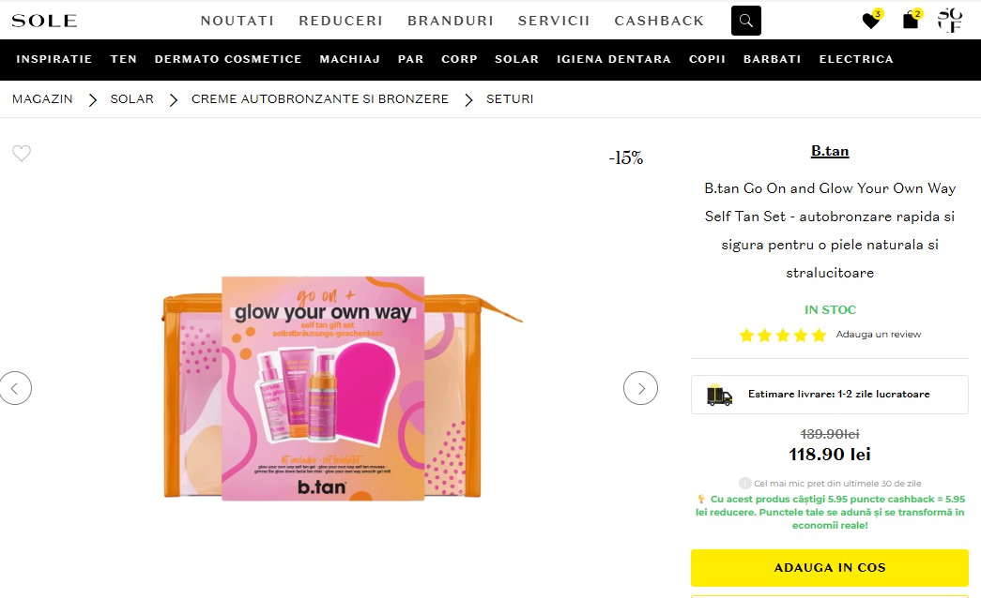The image size is (981, 598).
Task: Expand the MACHIAJ category menu
Action: pyautogui.click(x=349, y=59)
